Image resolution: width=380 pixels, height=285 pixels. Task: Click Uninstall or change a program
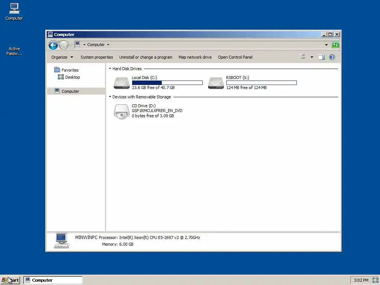coord(145,57)
